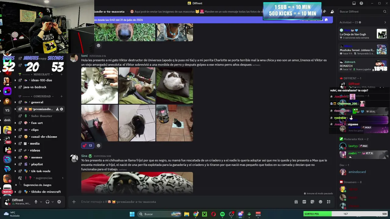Invite people to premiando channel icon

[x=57, y=109]
